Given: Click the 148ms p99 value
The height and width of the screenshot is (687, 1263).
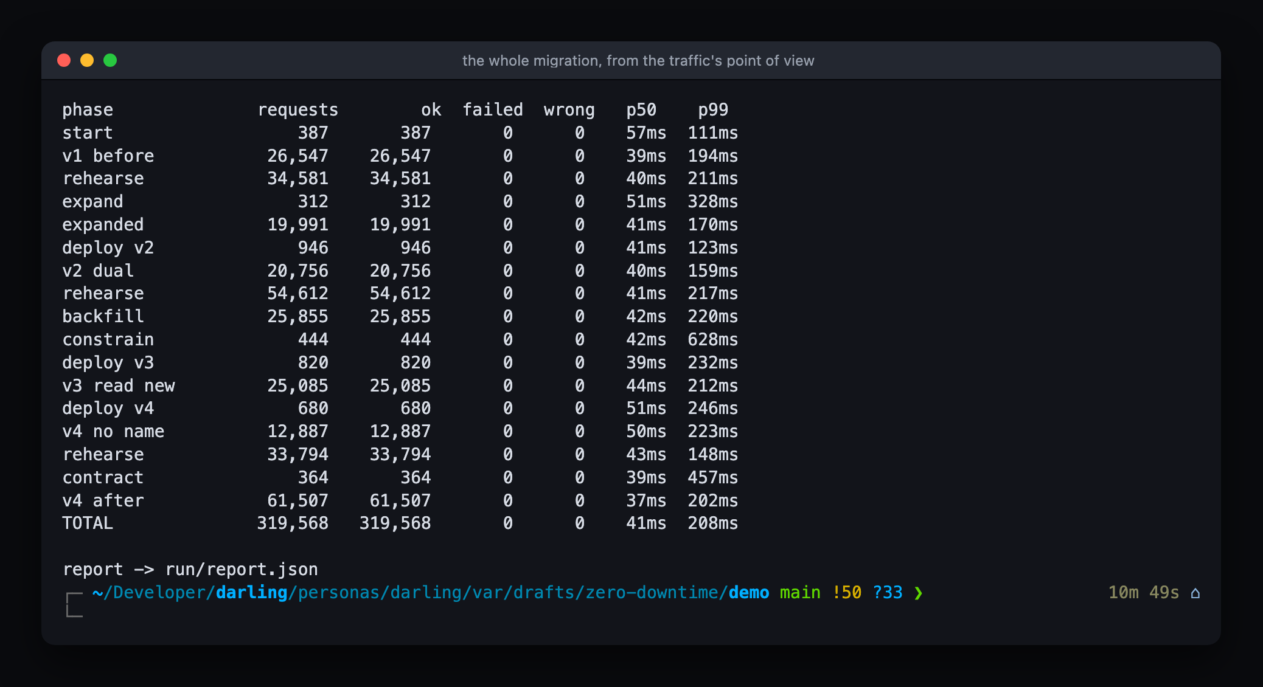Looking at the screenshot, I should pos(713,455).
